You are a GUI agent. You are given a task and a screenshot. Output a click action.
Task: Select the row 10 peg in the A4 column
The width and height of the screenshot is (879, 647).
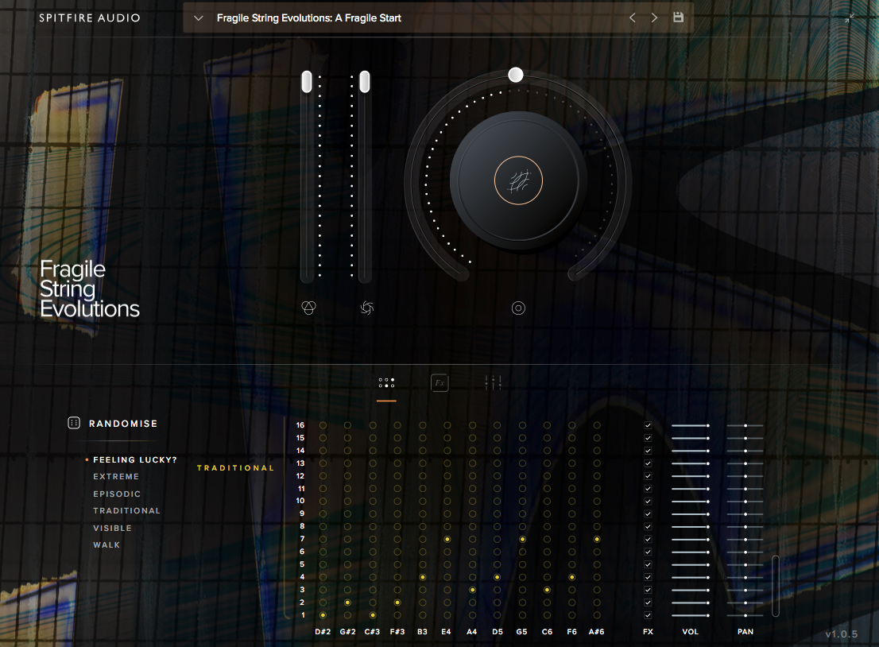pos(473,502)
